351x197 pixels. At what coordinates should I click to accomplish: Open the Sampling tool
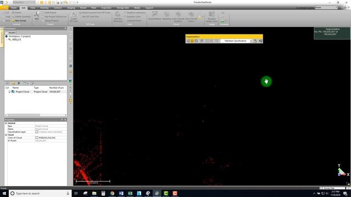click(167, 16)
